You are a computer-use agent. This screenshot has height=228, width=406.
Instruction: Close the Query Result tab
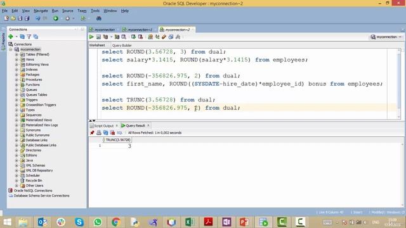point(148,125)
